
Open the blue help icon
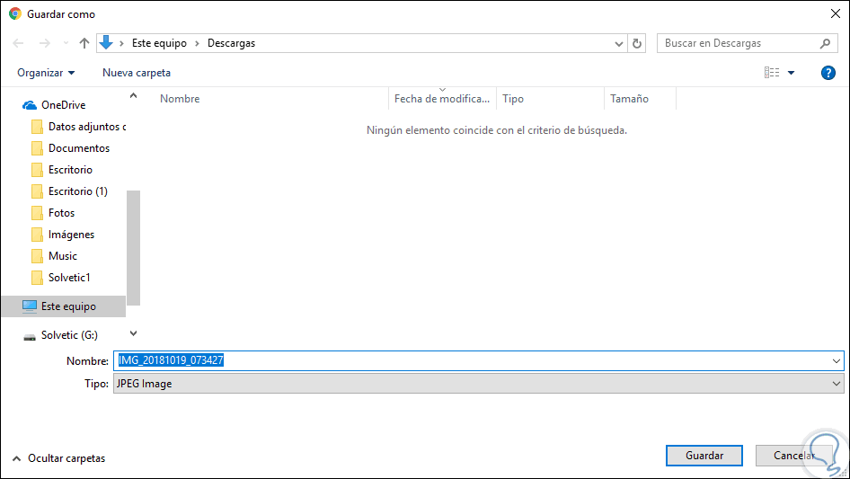click(828, 73)
